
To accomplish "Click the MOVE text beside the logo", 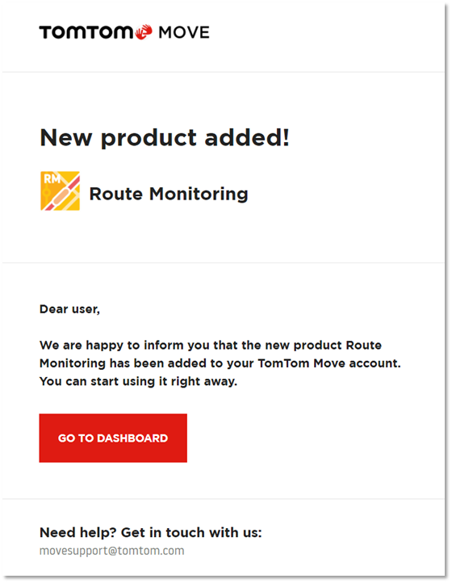I will (184, 33).
